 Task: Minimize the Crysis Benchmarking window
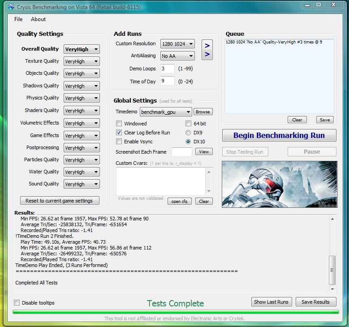coord(307,5)
